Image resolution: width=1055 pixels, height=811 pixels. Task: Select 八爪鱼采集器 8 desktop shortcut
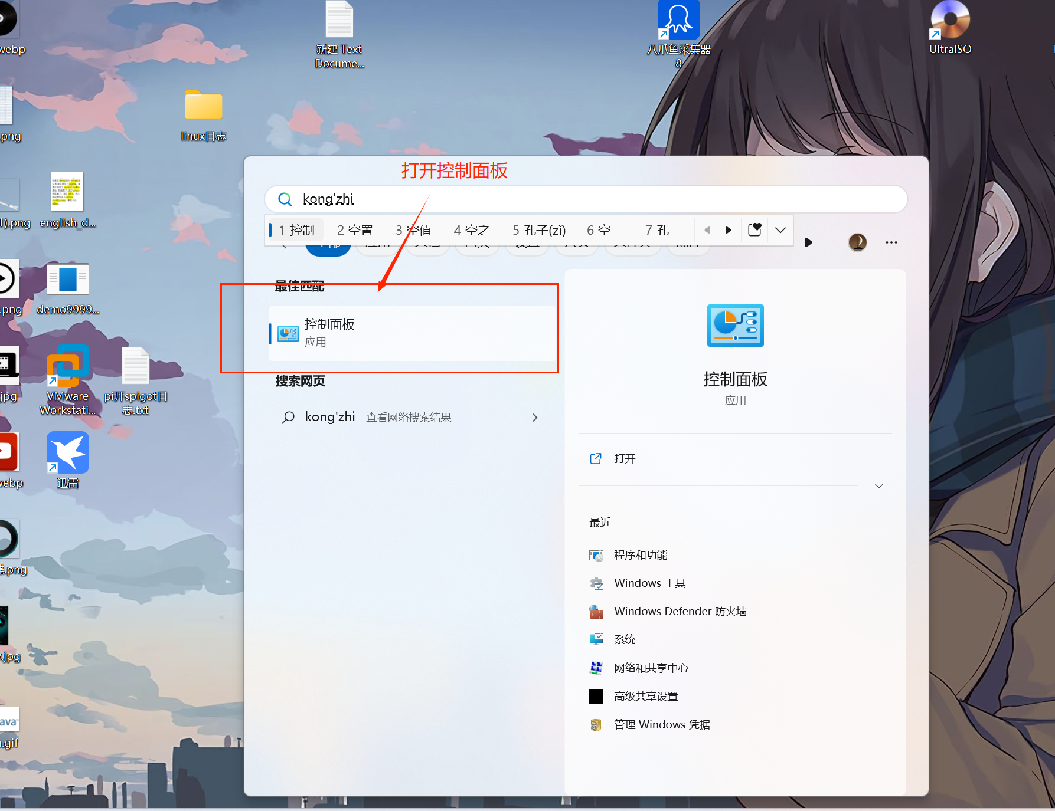pyautogui.click(x=678, y=35)
